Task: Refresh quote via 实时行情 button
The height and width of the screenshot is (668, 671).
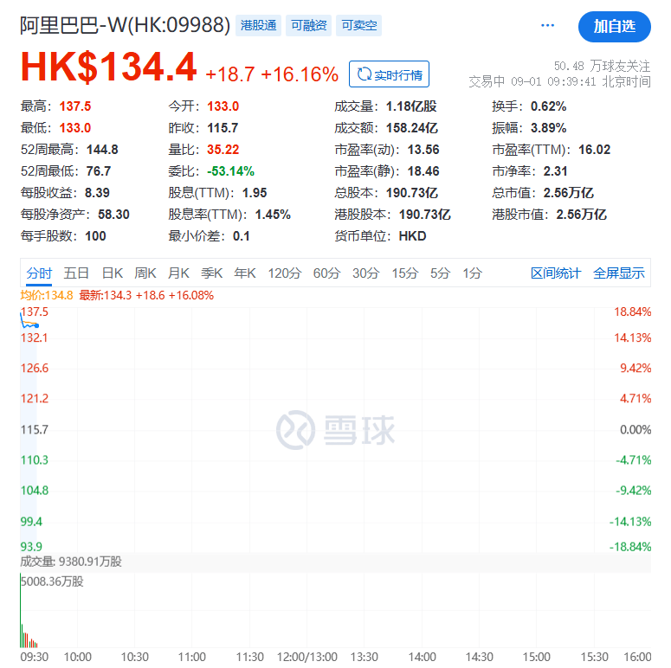Action: (389, 74)
